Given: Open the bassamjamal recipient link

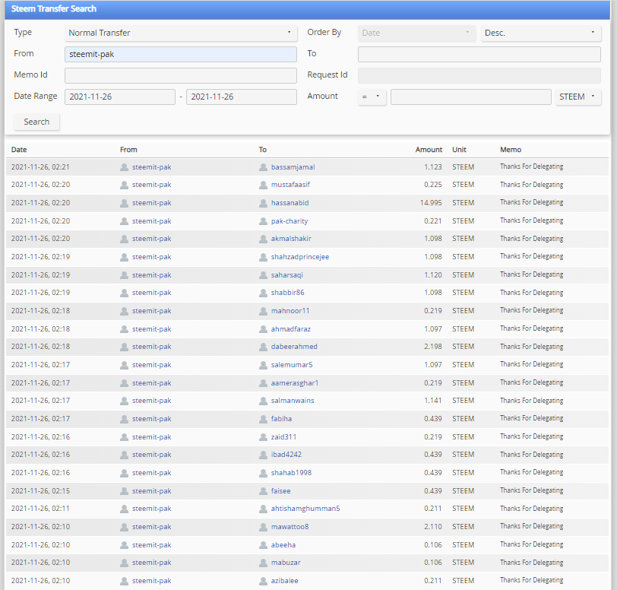Looking at the screenshot, I should pos(293,167).
